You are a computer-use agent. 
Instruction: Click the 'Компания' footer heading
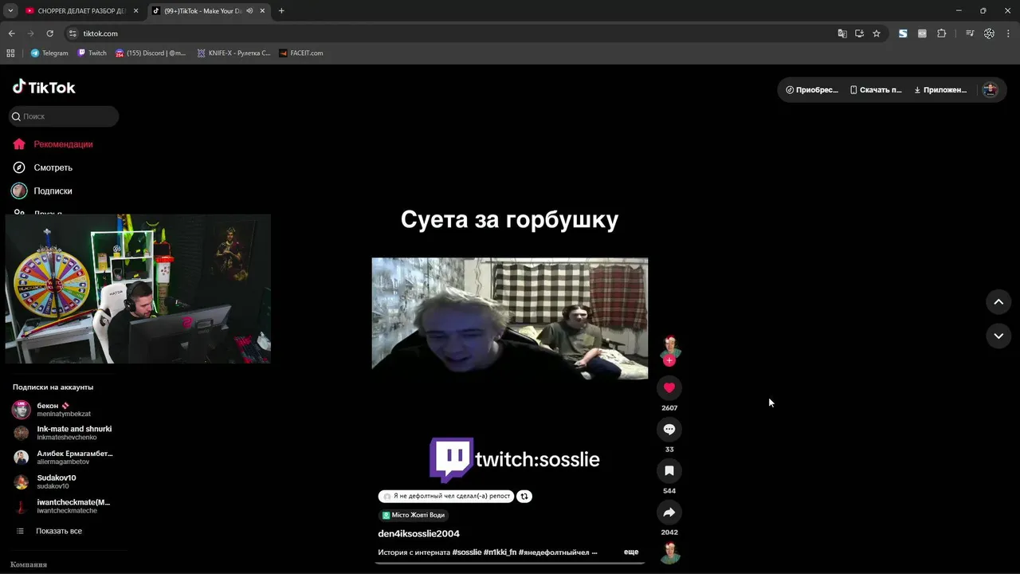[29, 564]
